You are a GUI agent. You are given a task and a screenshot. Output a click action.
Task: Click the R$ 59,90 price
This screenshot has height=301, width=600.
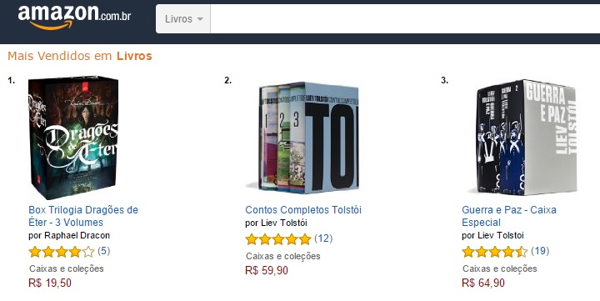267,270
